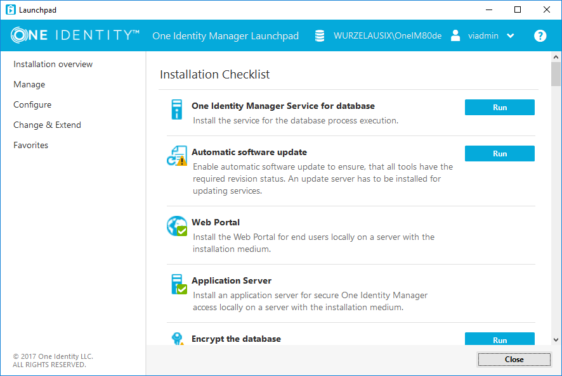Image resolution: width=562 pixels, height=376 pixels.
Task: Run One Identity Manager Service for database
Action: coord(500,108)
